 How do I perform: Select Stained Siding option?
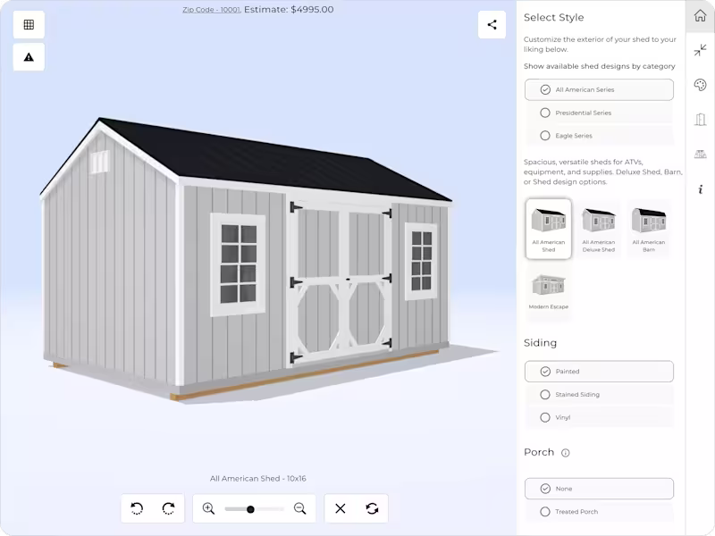[x=544, y=394]
